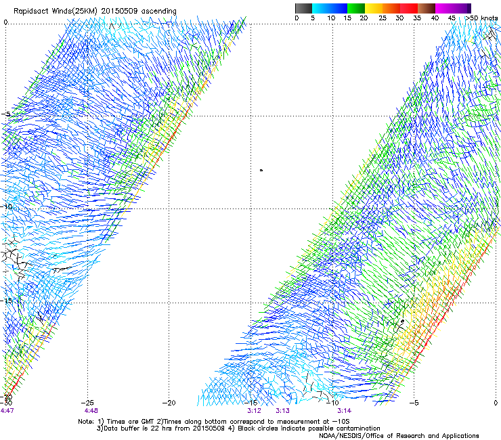The image size is (501, 440).
Task: Click the green 15-20 knots color segment
Action: (x=356, y=8)
